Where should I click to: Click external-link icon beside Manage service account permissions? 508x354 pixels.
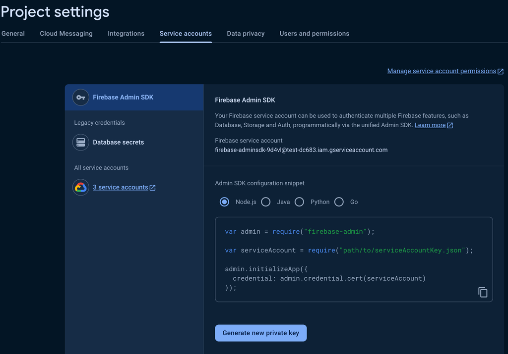(501, 71)
